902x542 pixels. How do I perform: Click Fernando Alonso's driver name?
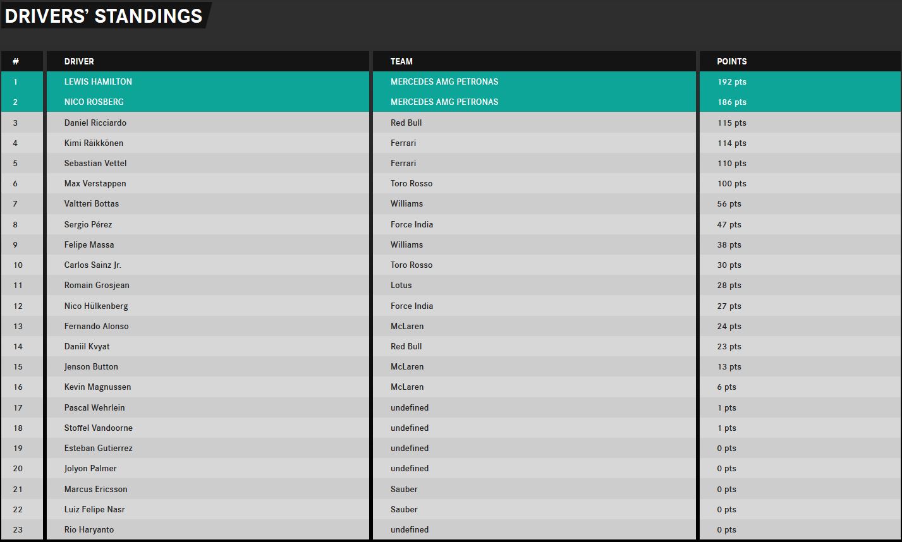click(x=96, y=326)
